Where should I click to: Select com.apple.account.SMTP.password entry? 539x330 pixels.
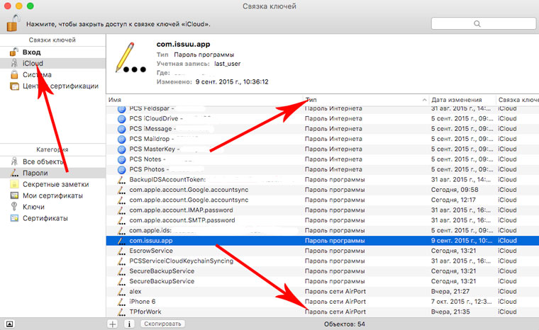323,220
